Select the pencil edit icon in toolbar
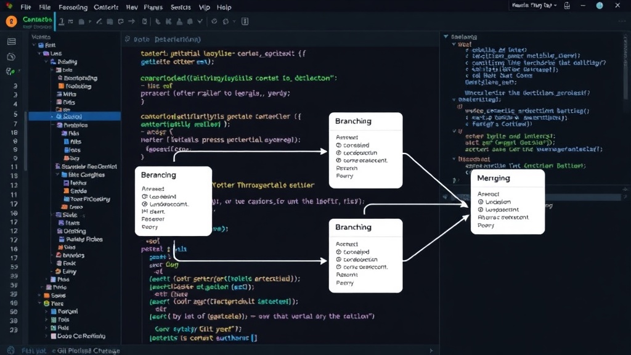Viewport: 631px width, 355px height. tap(99, 22)
